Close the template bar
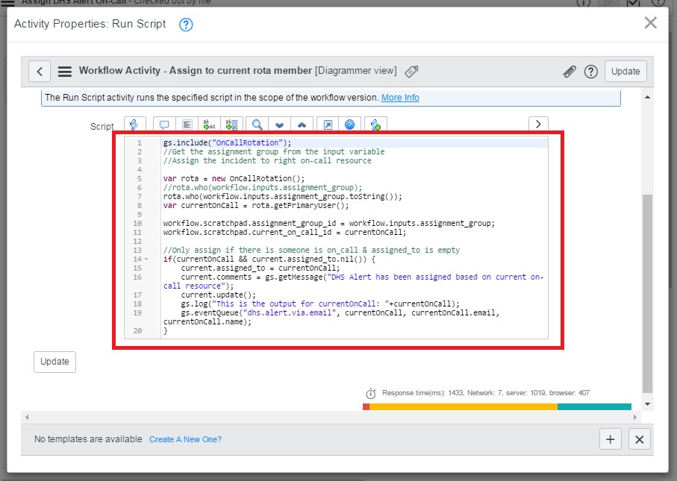 (640, 439)
